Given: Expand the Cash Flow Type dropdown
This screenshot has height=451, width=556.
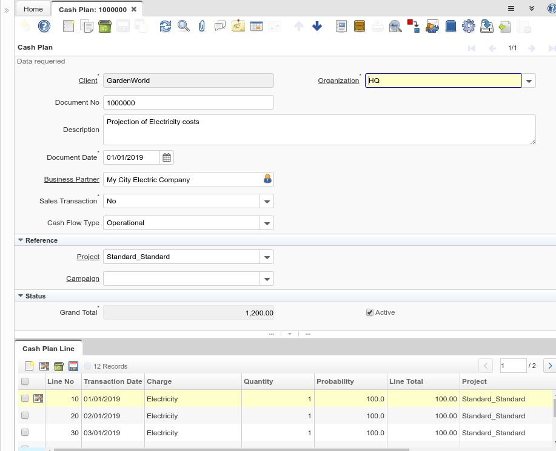Looking at the screenshot, I should (x=267, y=223).
